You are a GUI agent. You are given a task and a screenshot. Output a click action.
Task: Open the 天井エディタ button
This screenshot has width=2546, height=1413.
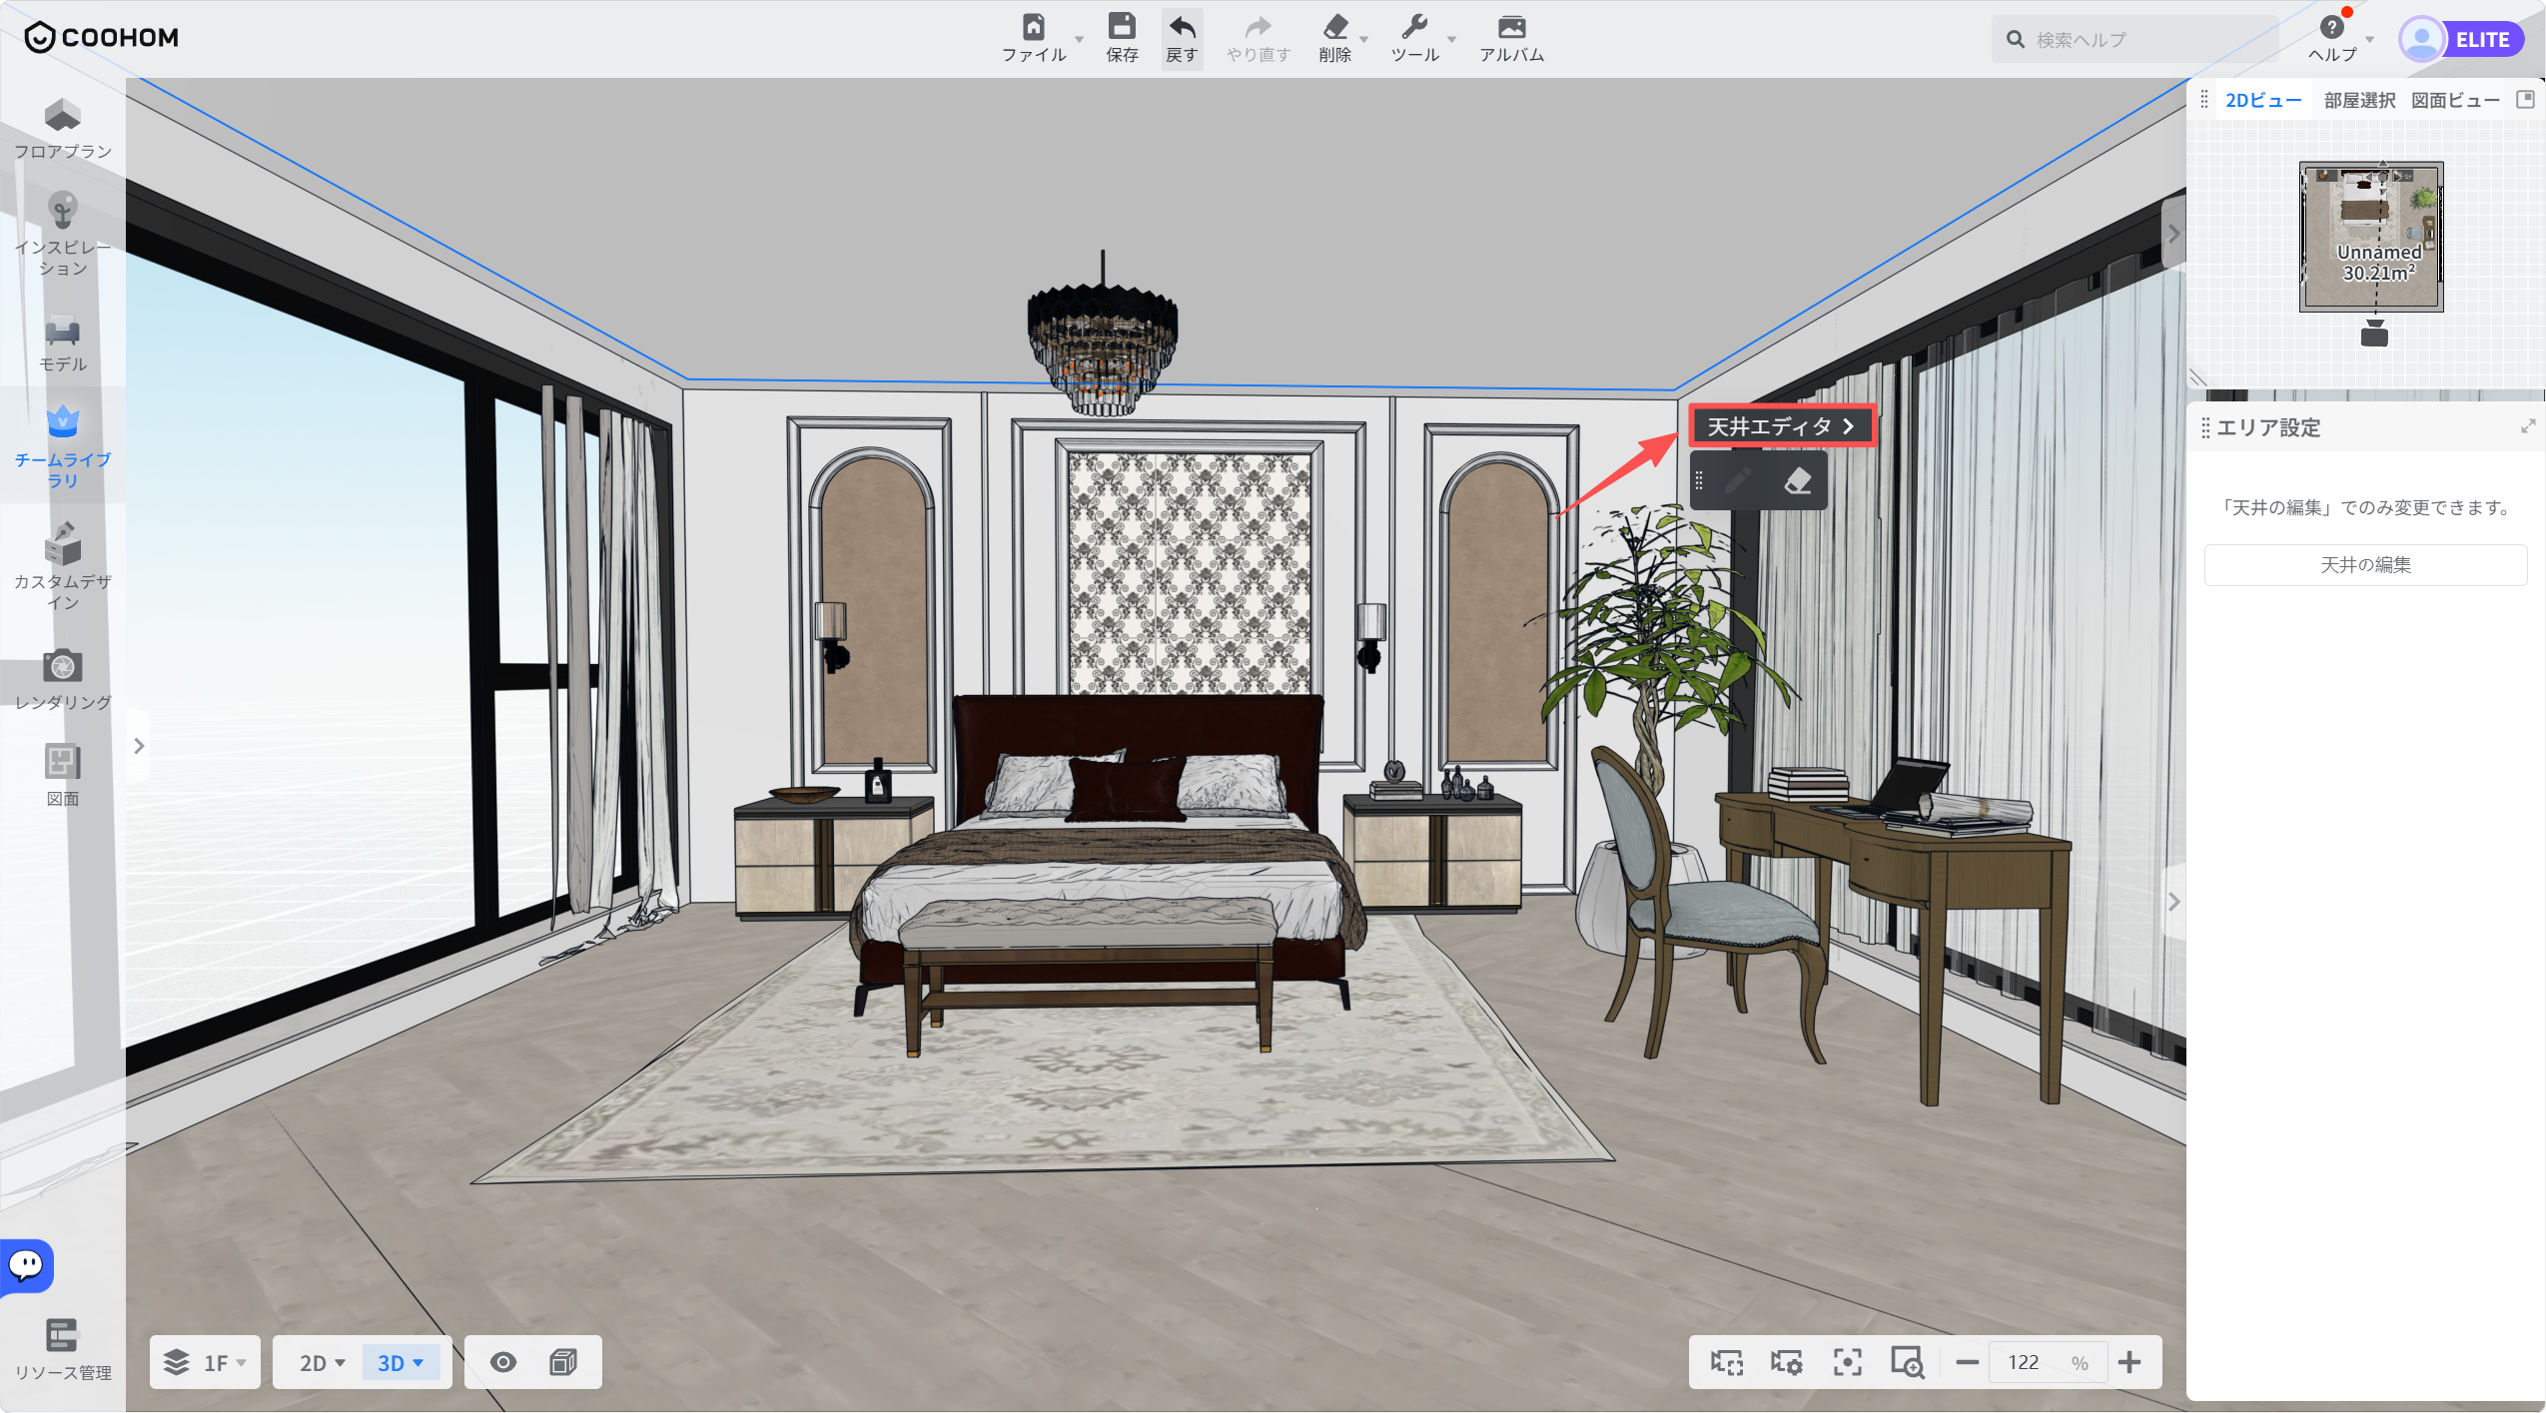1782,426
